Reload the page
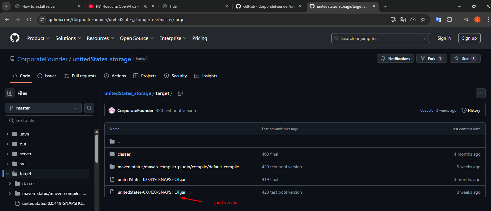Screen dimensions: 491x211 point(29,19)
